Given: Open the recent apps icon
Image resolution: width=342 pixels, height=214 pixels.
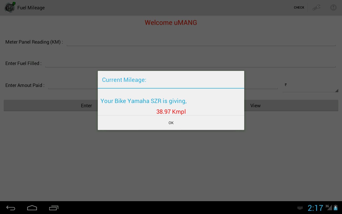Looking at the screenshot, I should coord(54,208).
